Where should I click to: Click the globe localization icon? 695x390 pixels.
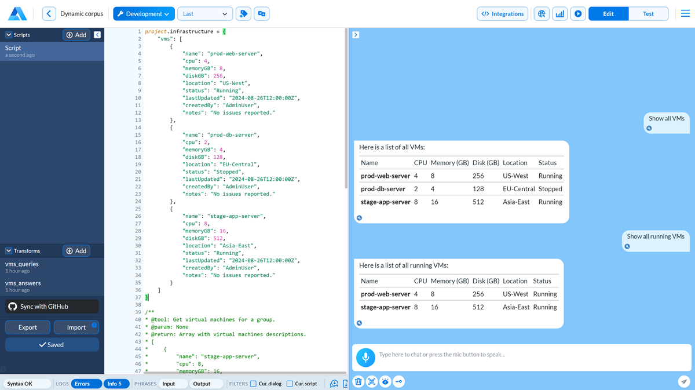(x=542, y=14)
